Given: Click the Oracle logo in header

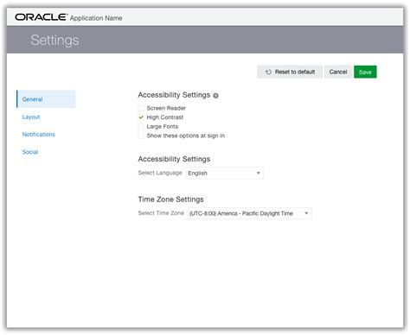Looking at the screenshot, I should 41,17.
